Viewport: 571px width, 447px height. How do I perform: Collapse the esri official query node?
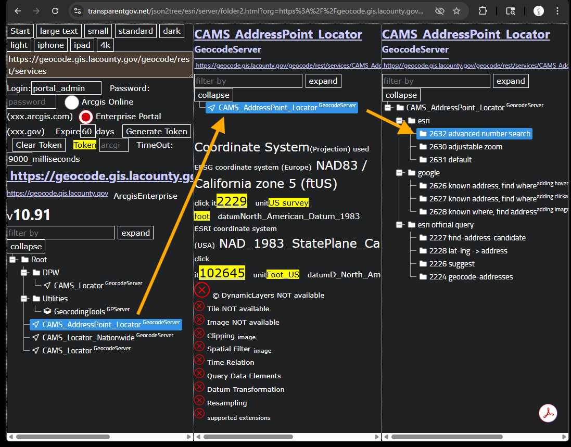pos(399,225)
